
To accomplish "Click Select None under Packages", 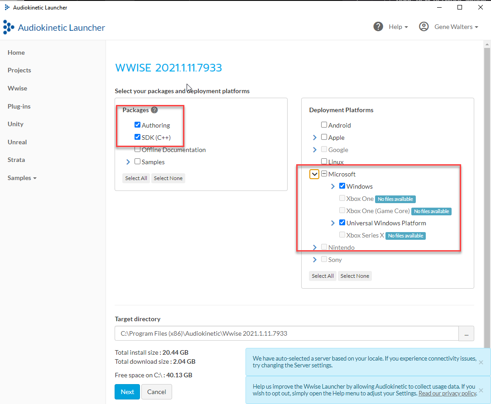I will pyautogui.click(x=168, y=178).
